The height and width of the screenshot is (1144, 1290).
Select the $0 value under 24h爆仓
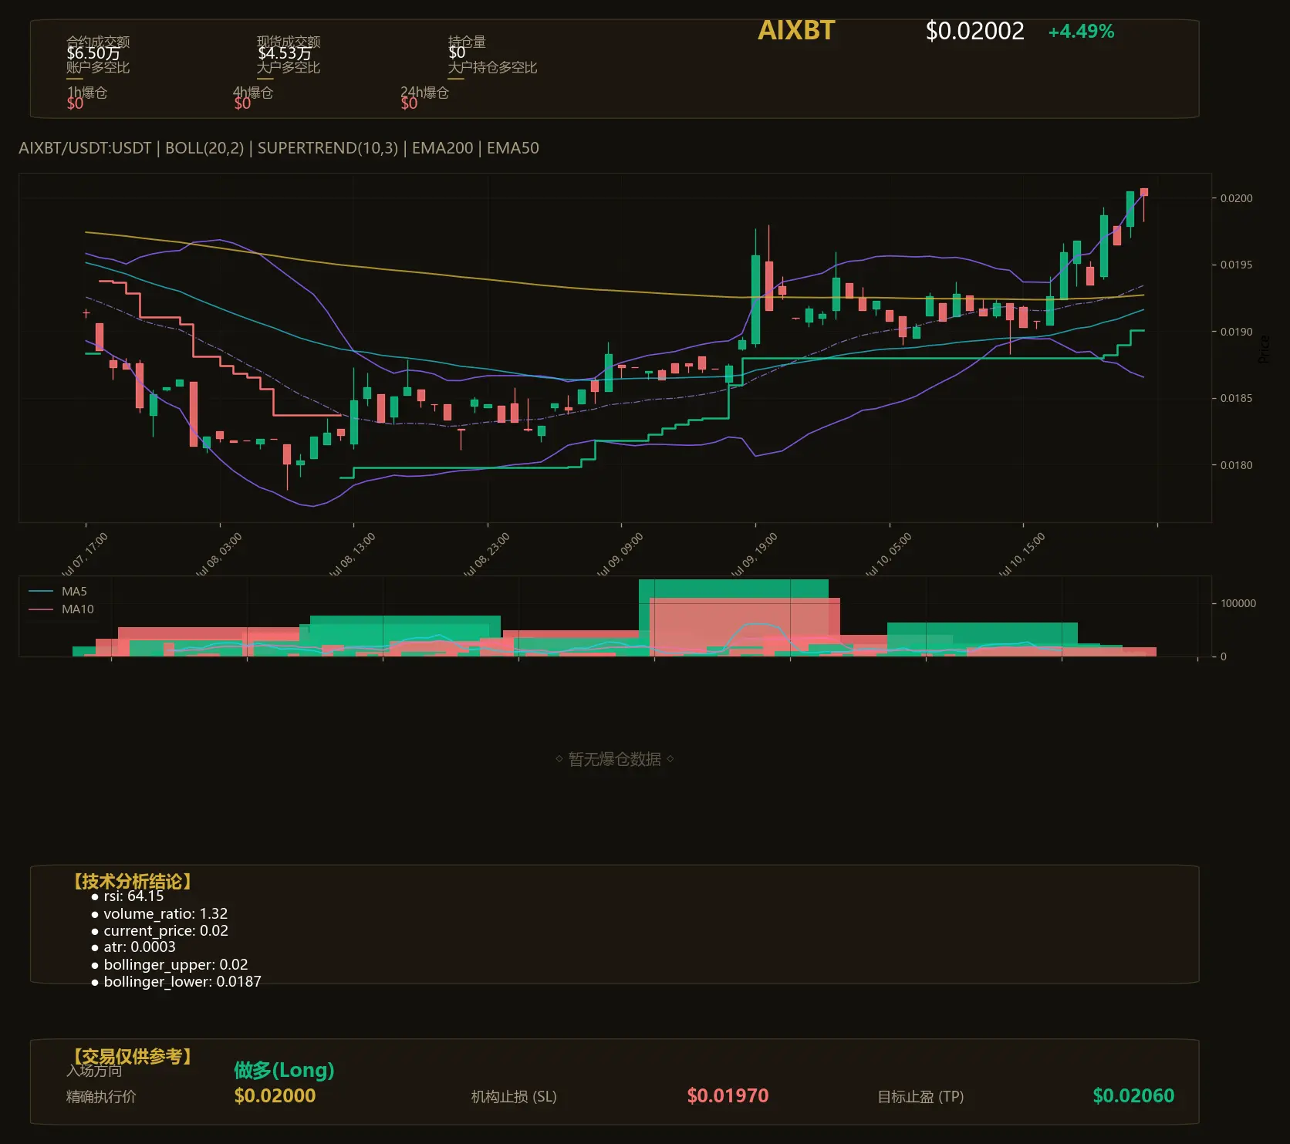(x=409, y=103)
